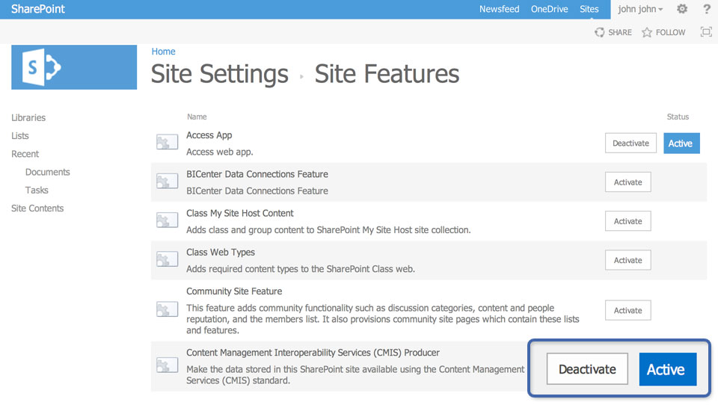This screenshot has height=405, width=718.
Task: Click the Class My Site Host Content icon
Action: coord(167,220)
